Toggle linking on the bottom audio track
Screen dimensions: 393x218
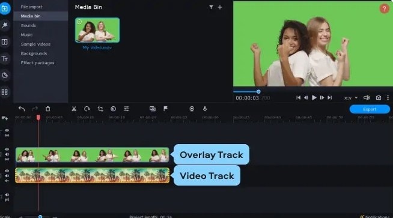coord(7,200)
